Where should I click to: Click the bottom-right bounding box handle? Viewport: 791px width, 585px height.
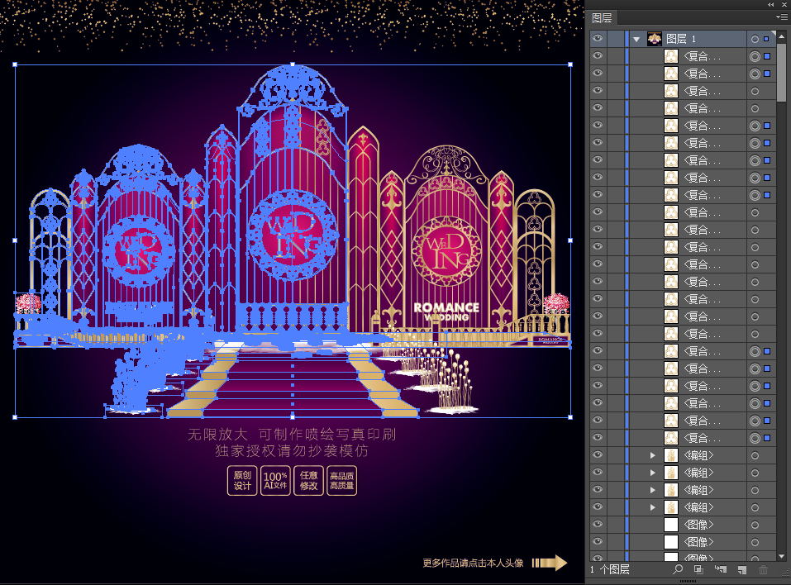(570, 417)
